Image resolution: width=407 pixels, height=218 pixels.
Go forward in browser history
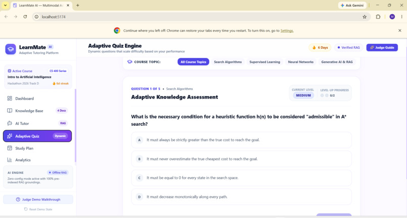(x=16, y=17)
